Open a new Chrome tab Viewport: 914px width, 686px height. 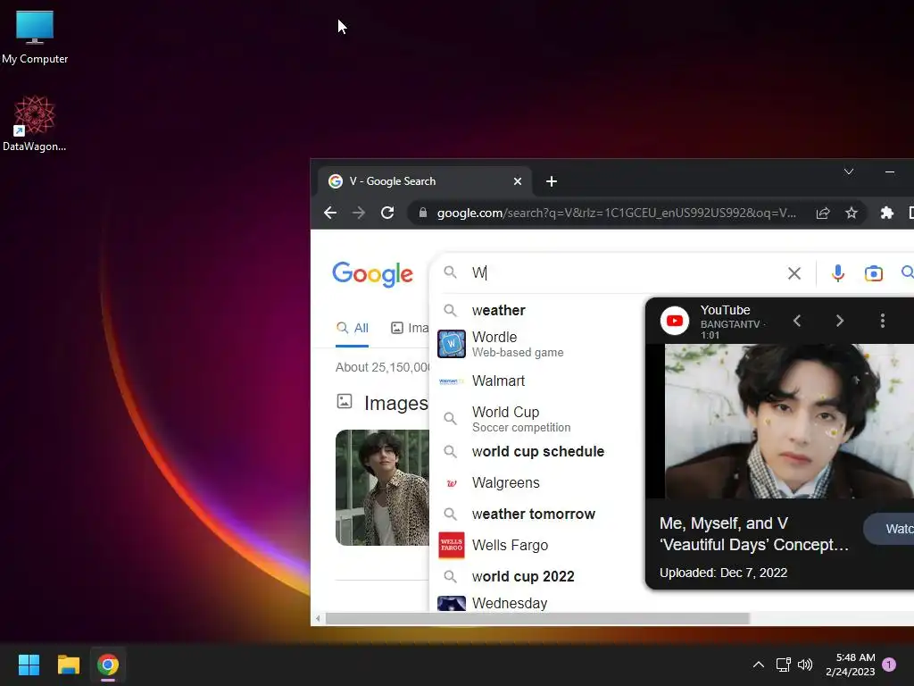pos(552,181)
